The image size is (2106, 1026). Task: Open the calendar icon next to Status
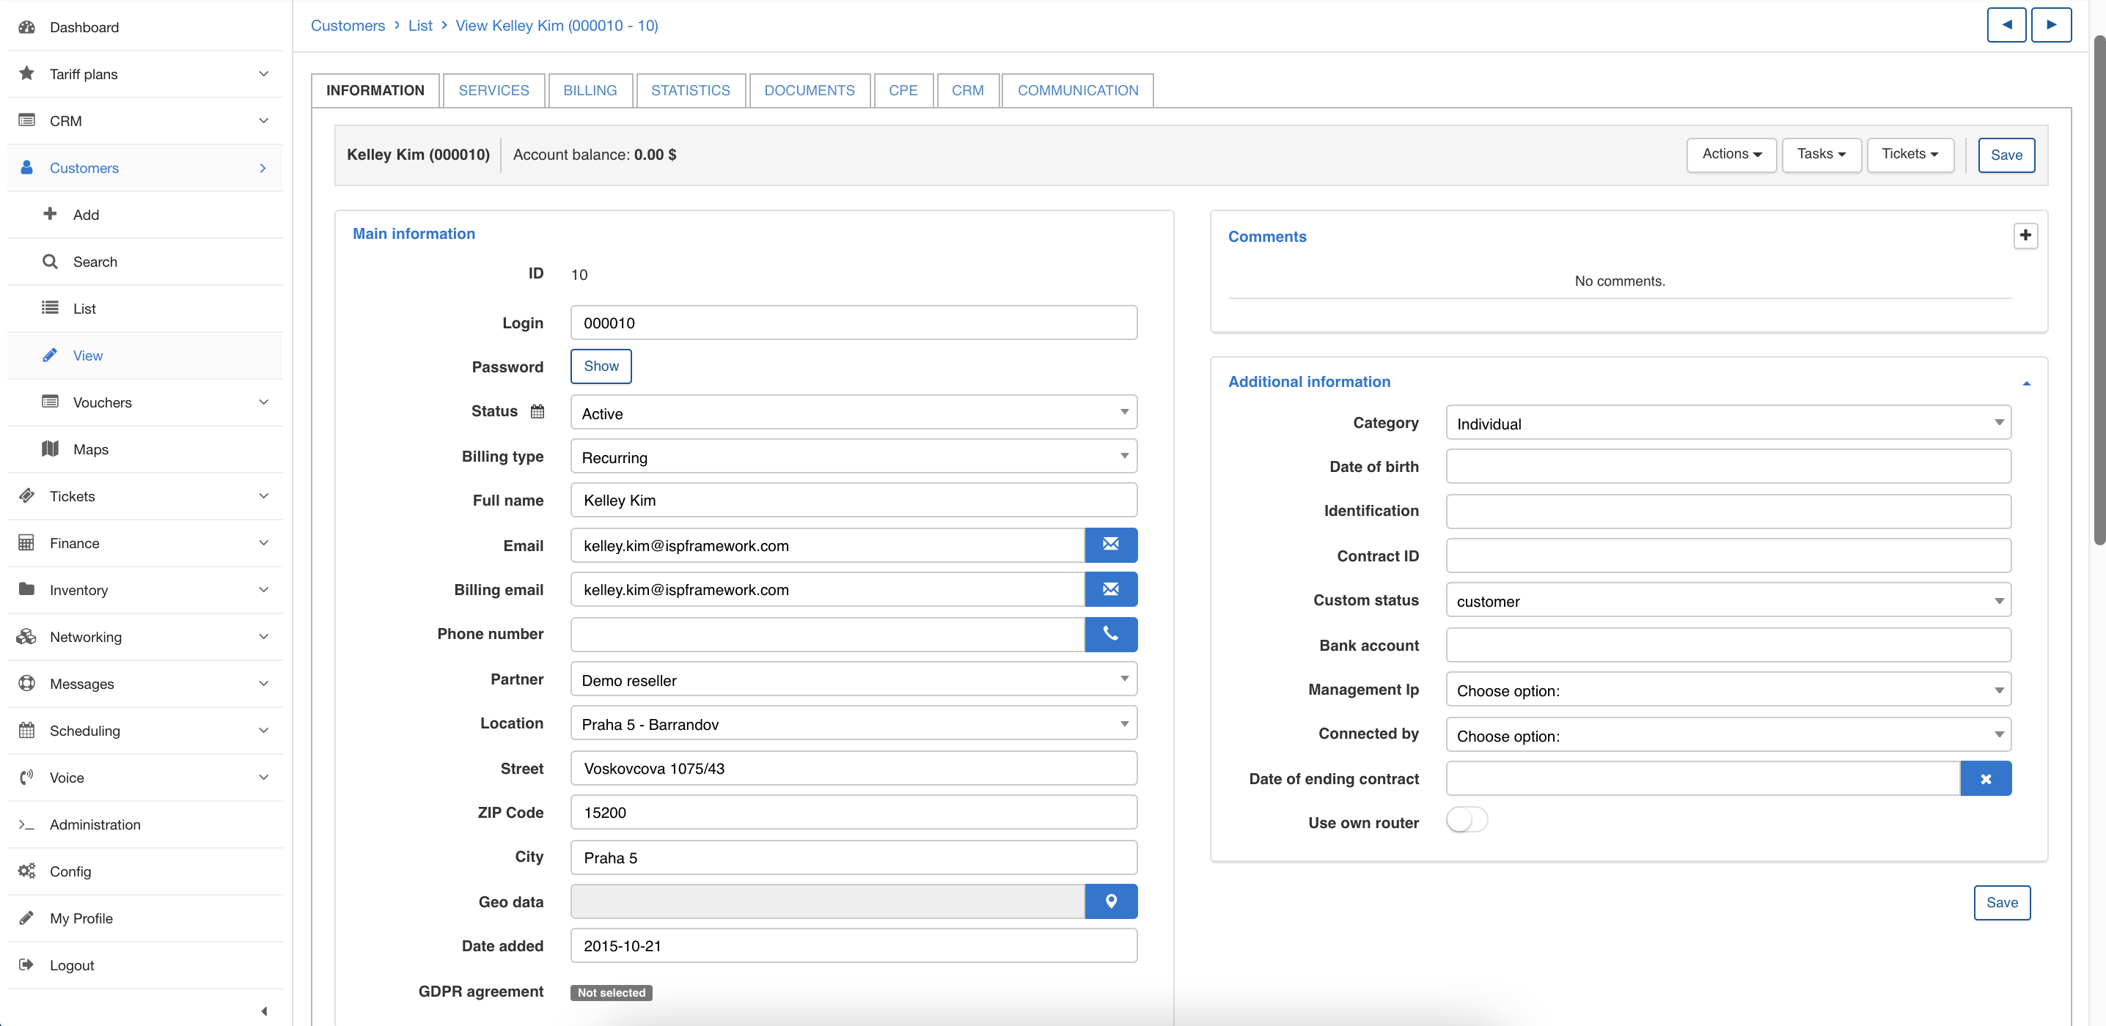537,411
